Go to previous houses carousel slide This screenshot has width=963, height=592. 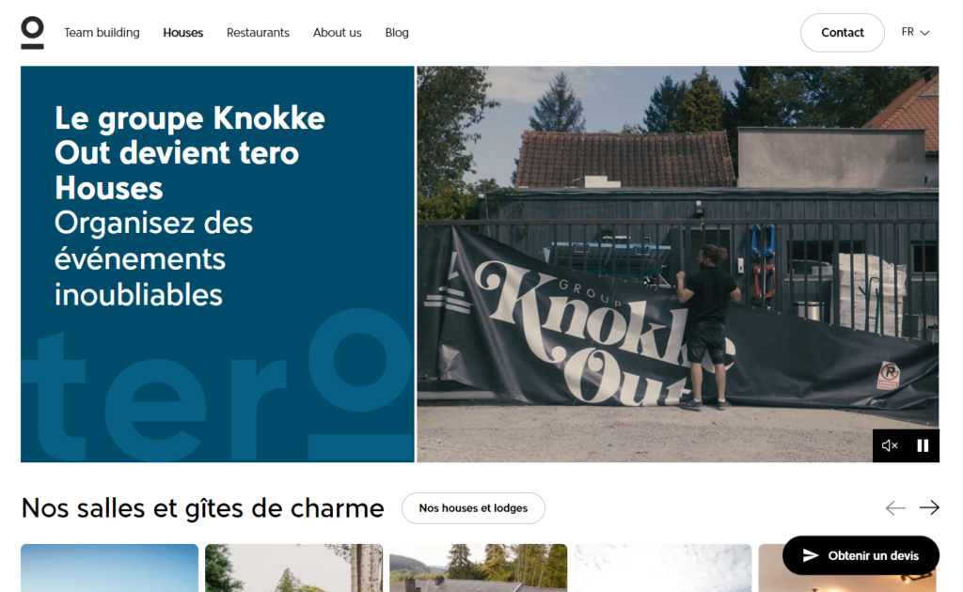(895, 508)
